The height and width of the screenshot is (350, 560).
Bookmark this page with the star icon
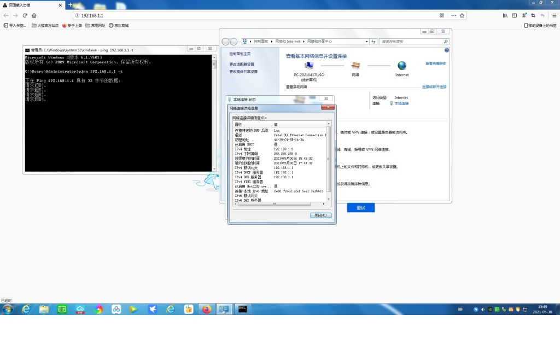coord(462,15)
